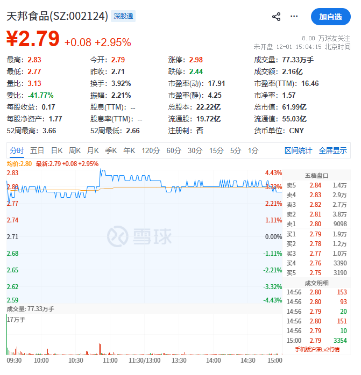Click the 加自选 button
The image size is (361, 375).
tap(330, 17)
